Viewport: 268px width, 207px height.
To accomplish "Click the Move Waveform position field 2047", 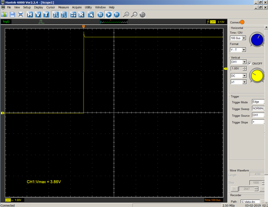I will (246, 189).
